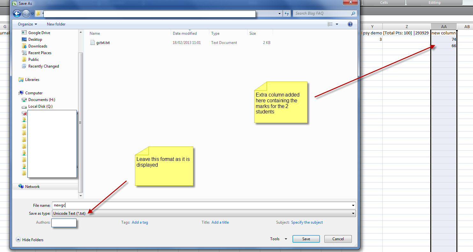
Task: Click the change view icon
Action: [x=330, y=24]
